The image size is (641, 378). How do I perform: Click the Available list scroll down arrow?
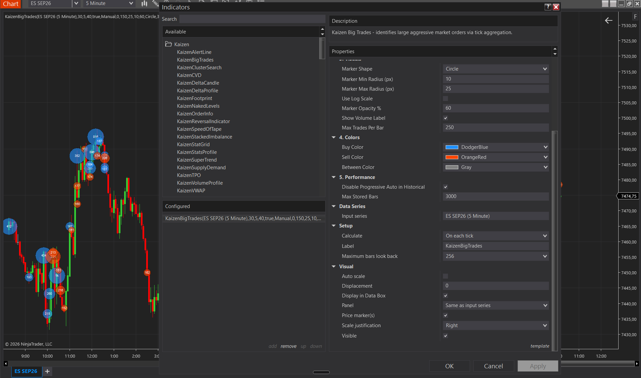tap(323, 34)
